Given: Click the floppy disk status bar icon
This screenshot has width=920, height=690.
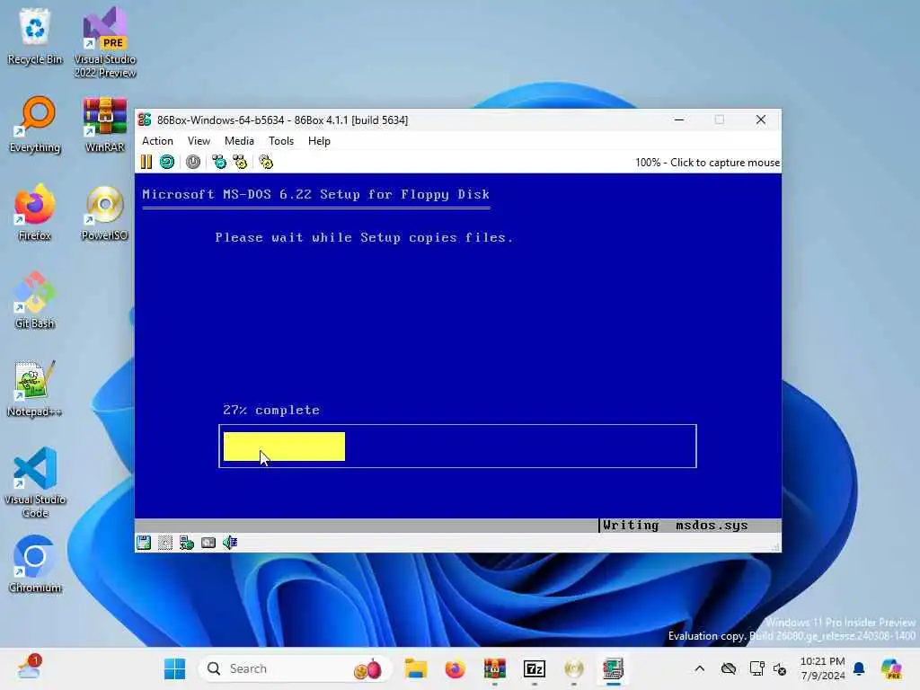Looking at the screenshot, I should [144, 543].
